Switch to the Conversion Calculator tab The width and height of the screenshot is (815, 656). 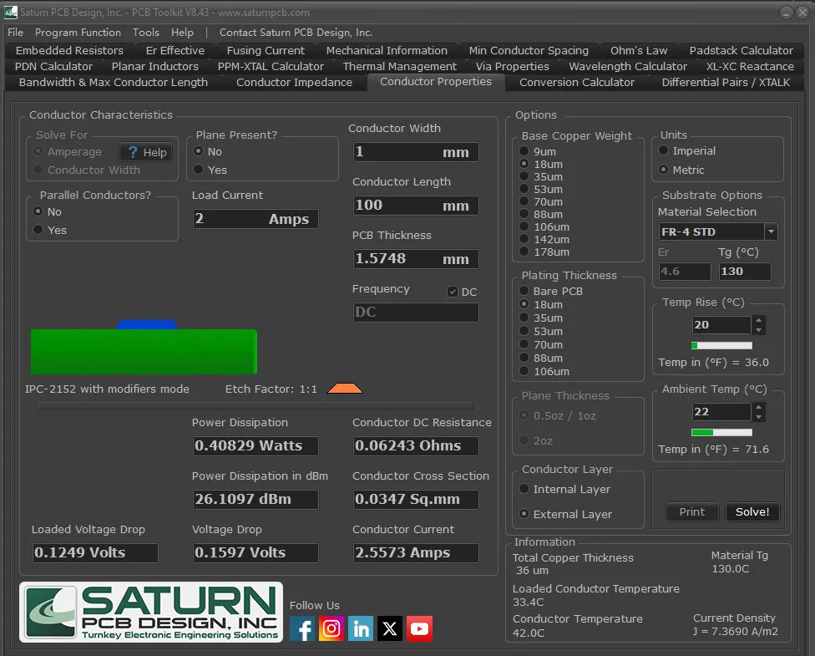coord(577,82)
